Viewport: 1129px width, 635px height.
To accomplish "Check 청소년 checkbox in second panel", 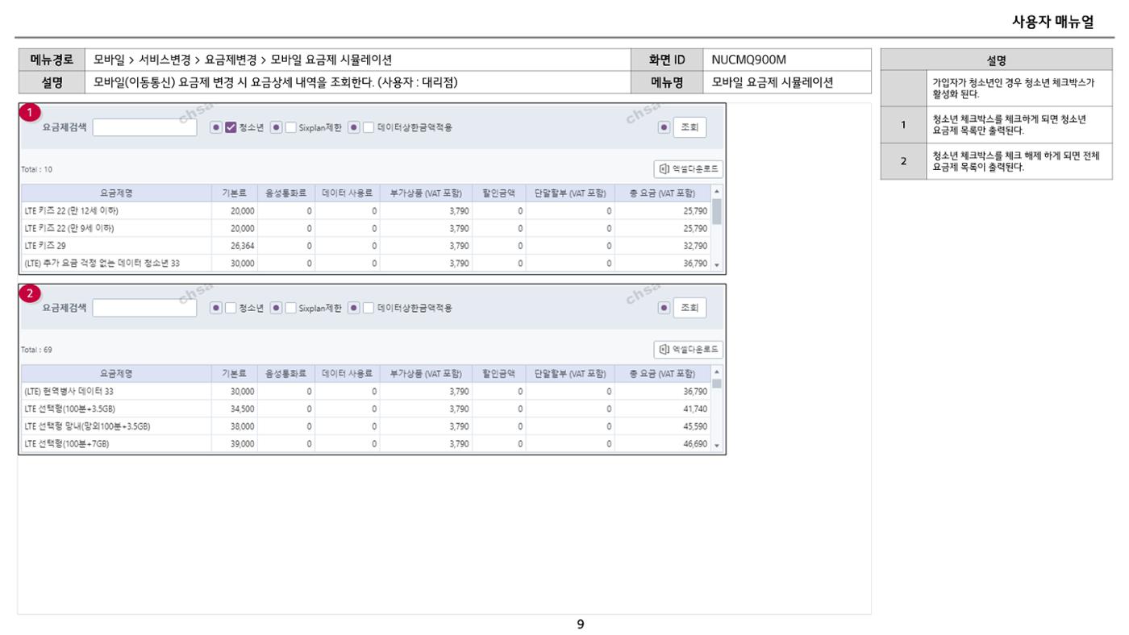I will (x=231, y=308).
